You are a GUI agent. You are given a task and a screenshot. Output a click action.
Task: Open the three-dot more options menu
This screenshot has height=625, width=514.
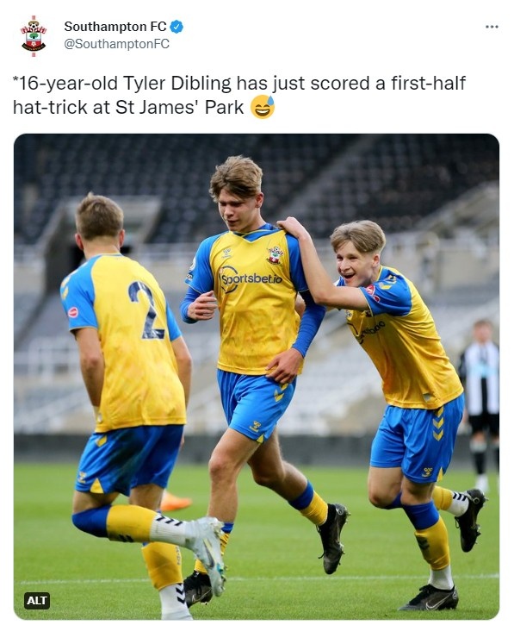coord(492,27)
